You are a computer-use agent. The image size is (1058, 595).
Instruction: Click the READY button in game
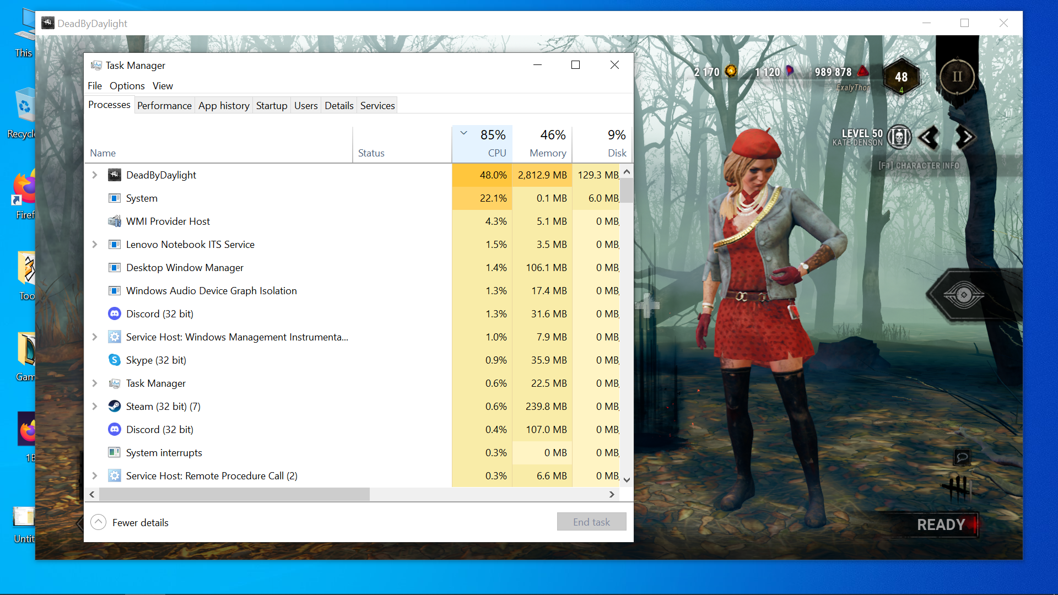point(942,524)
